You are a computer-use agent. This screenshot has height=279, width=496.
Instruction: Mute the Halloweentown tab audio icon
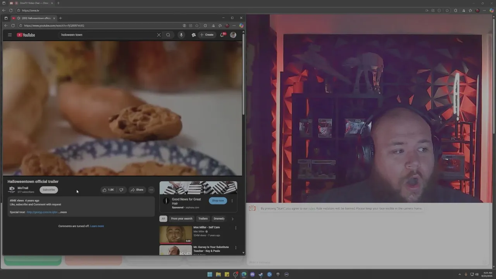click(19, 18)
